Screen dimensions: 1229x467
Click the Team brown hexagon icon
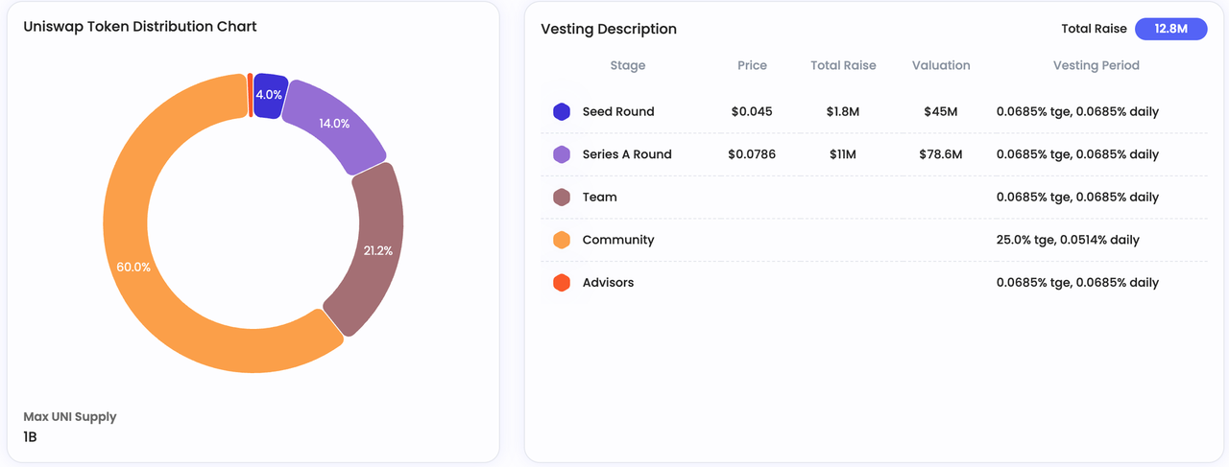562,197
